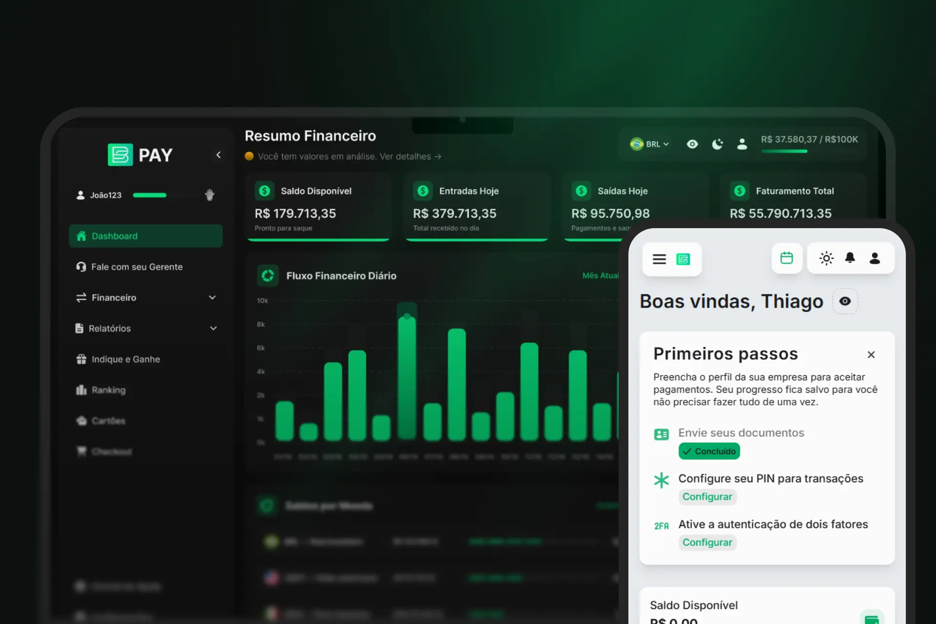
Task: Switch theme with the moon icon
Action: click(x=717, y=144)
